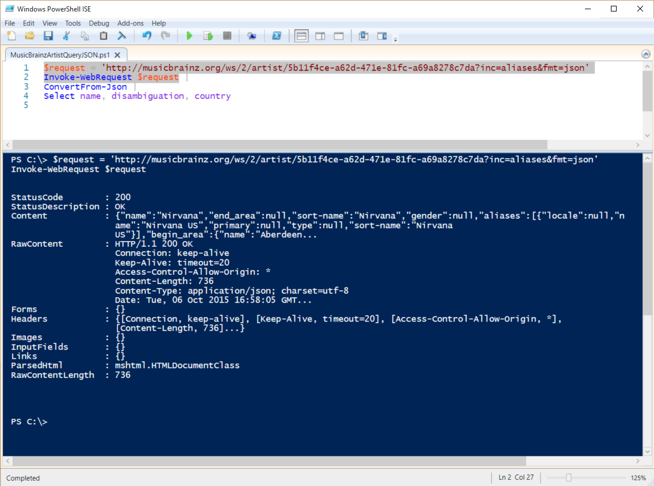
Task: Open the Debug menu
Action: click(x=99, y=23)
